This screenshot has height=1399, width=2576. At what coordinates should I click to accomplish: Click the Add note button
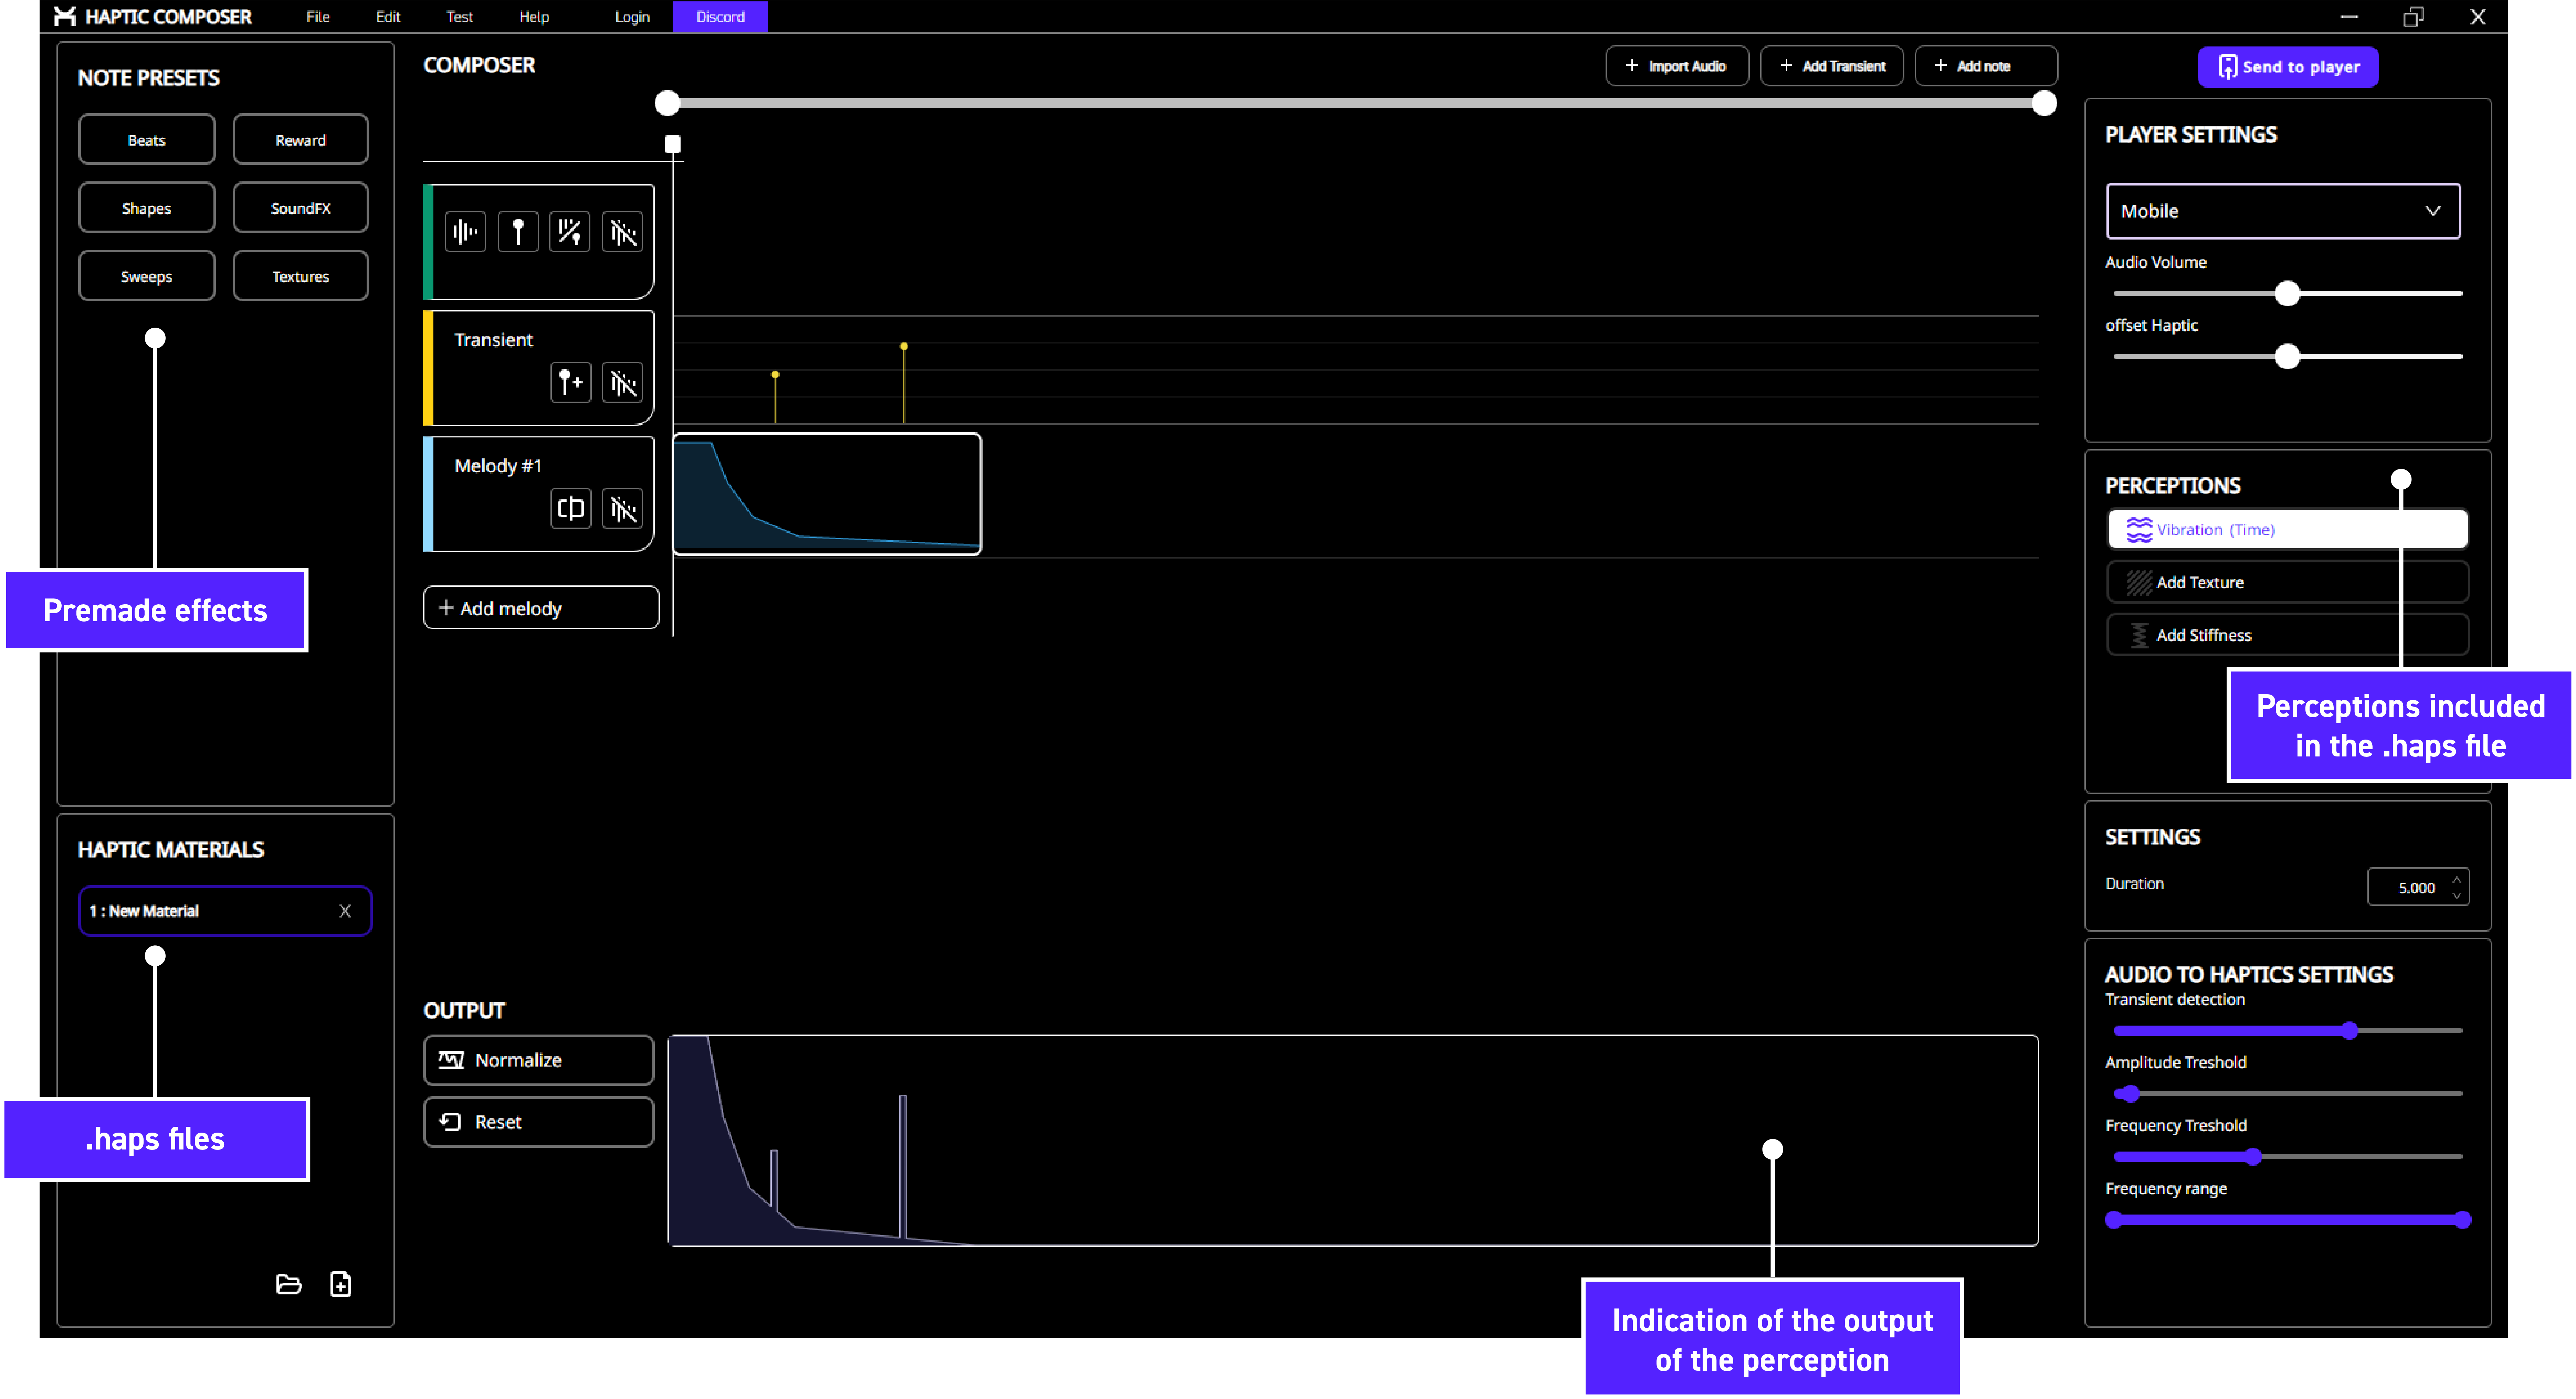tap(1986, 66)
